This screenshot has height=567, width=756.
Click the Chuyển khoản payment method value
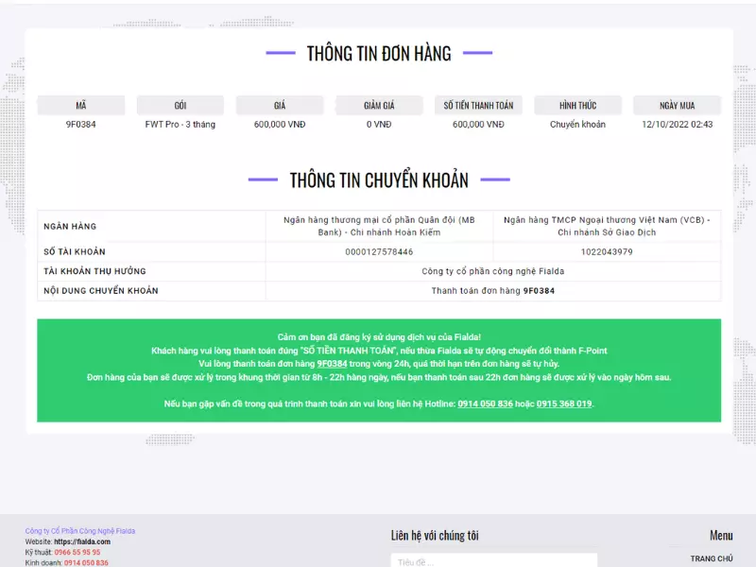(577, 124)
